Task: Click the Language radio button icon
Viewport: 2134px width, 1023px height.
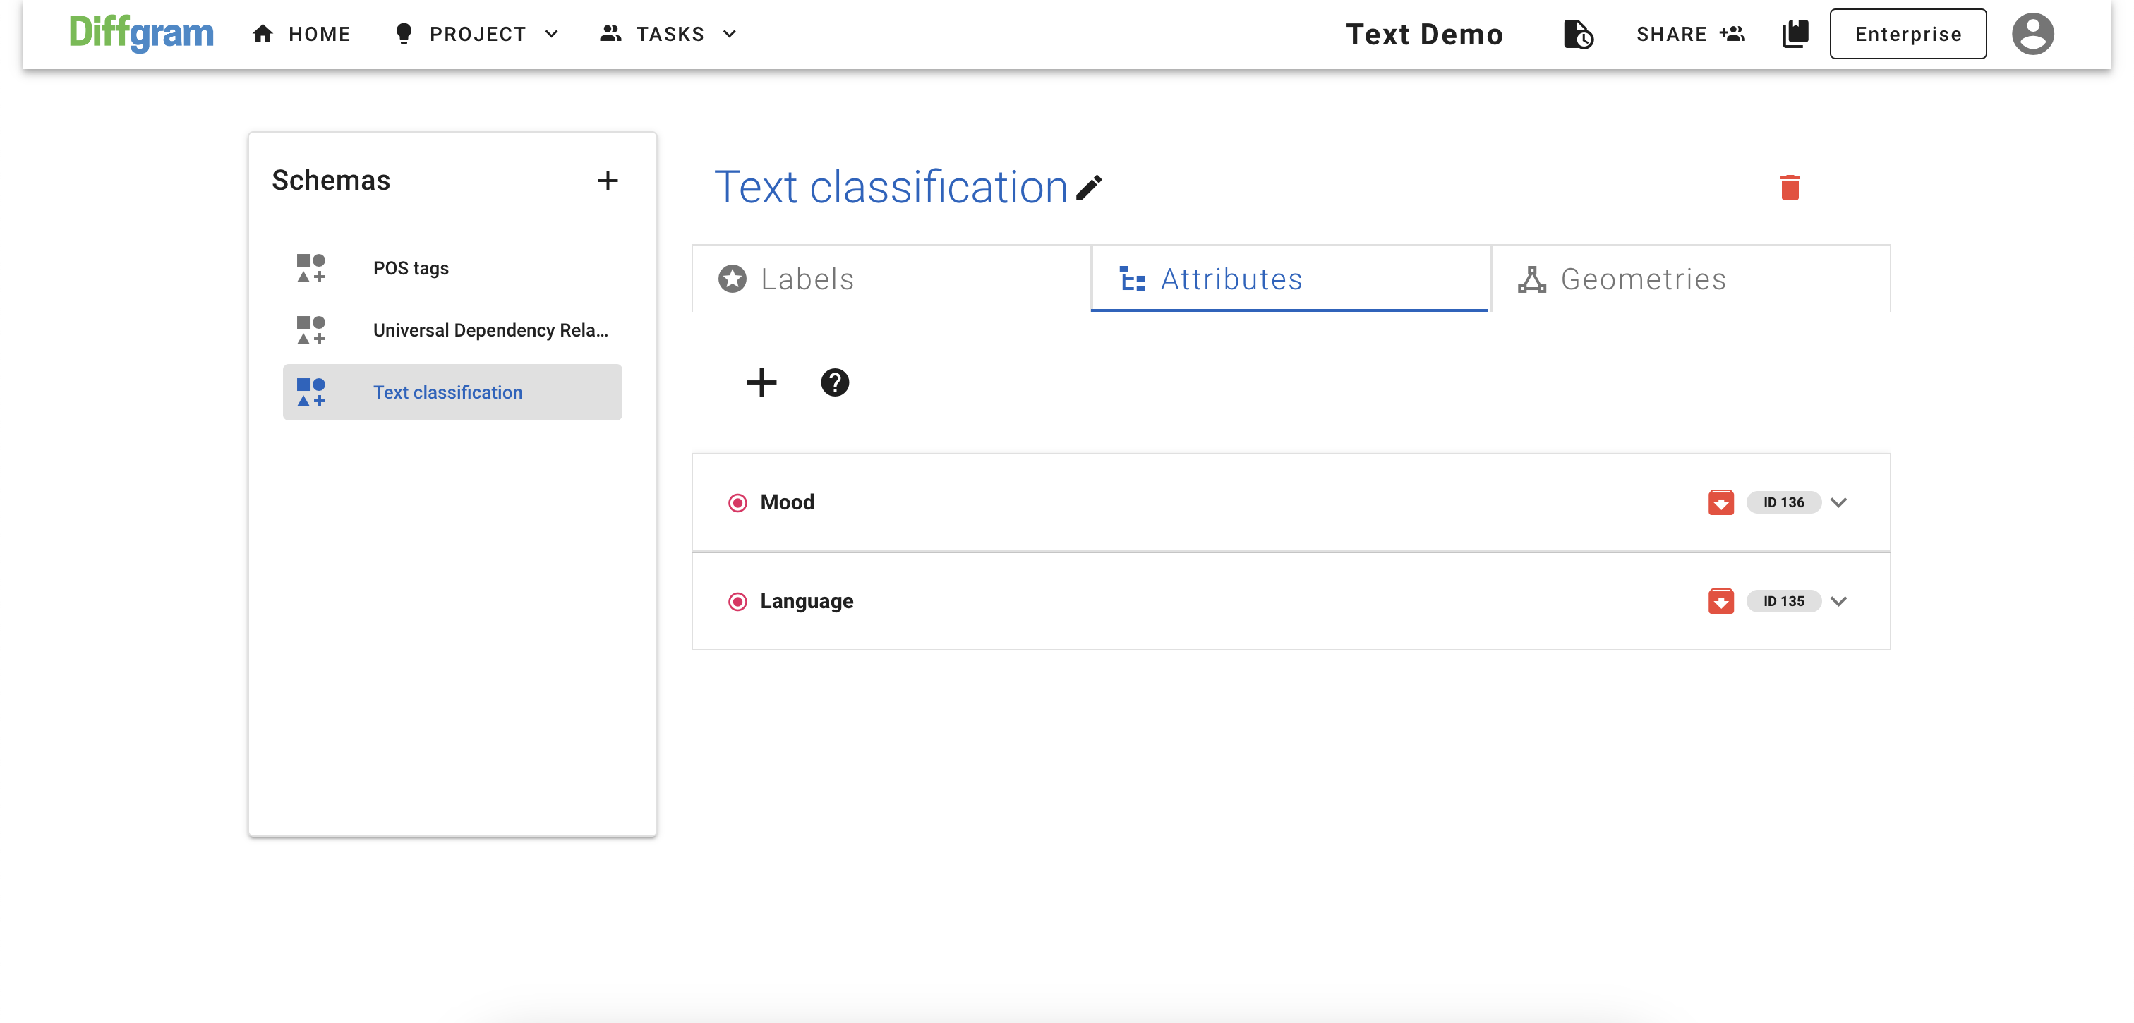Action: click(737, 601)
